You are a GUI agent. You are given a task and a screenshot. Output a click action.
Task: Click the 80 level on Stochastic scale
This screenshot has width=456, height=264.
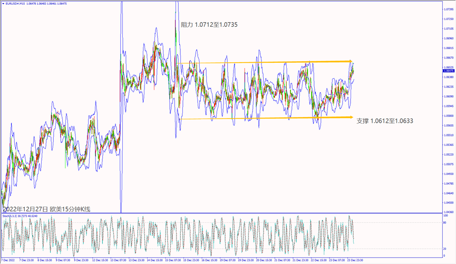446,223
